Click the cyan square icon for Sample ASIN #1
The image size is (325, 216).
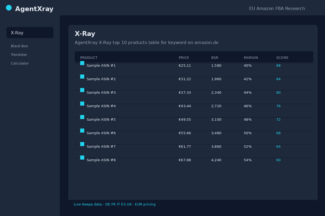82,63
